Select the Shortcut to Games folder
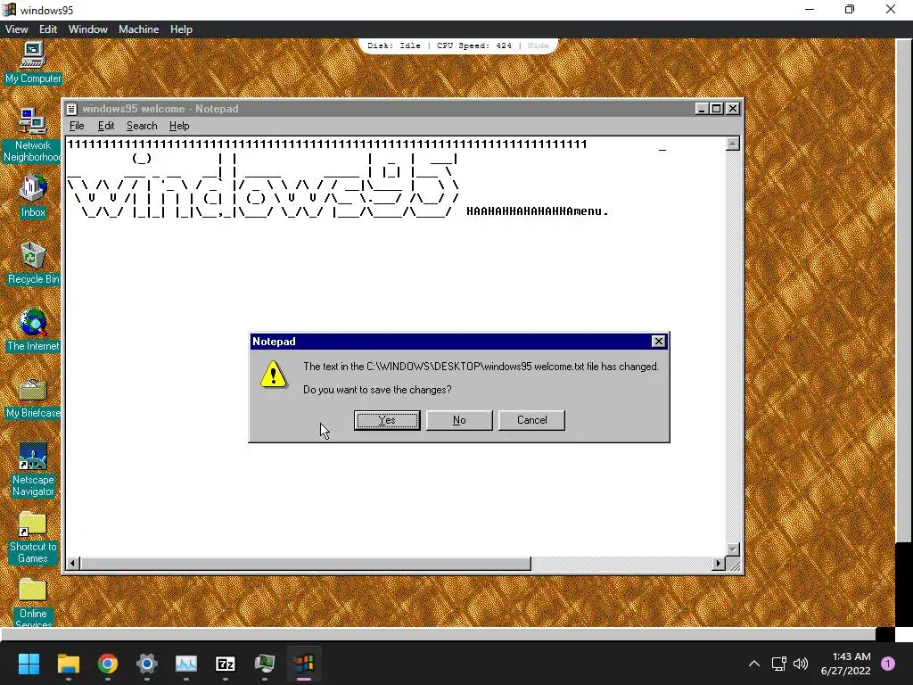This screenshot has height=685, width=913. pos(33,537)
